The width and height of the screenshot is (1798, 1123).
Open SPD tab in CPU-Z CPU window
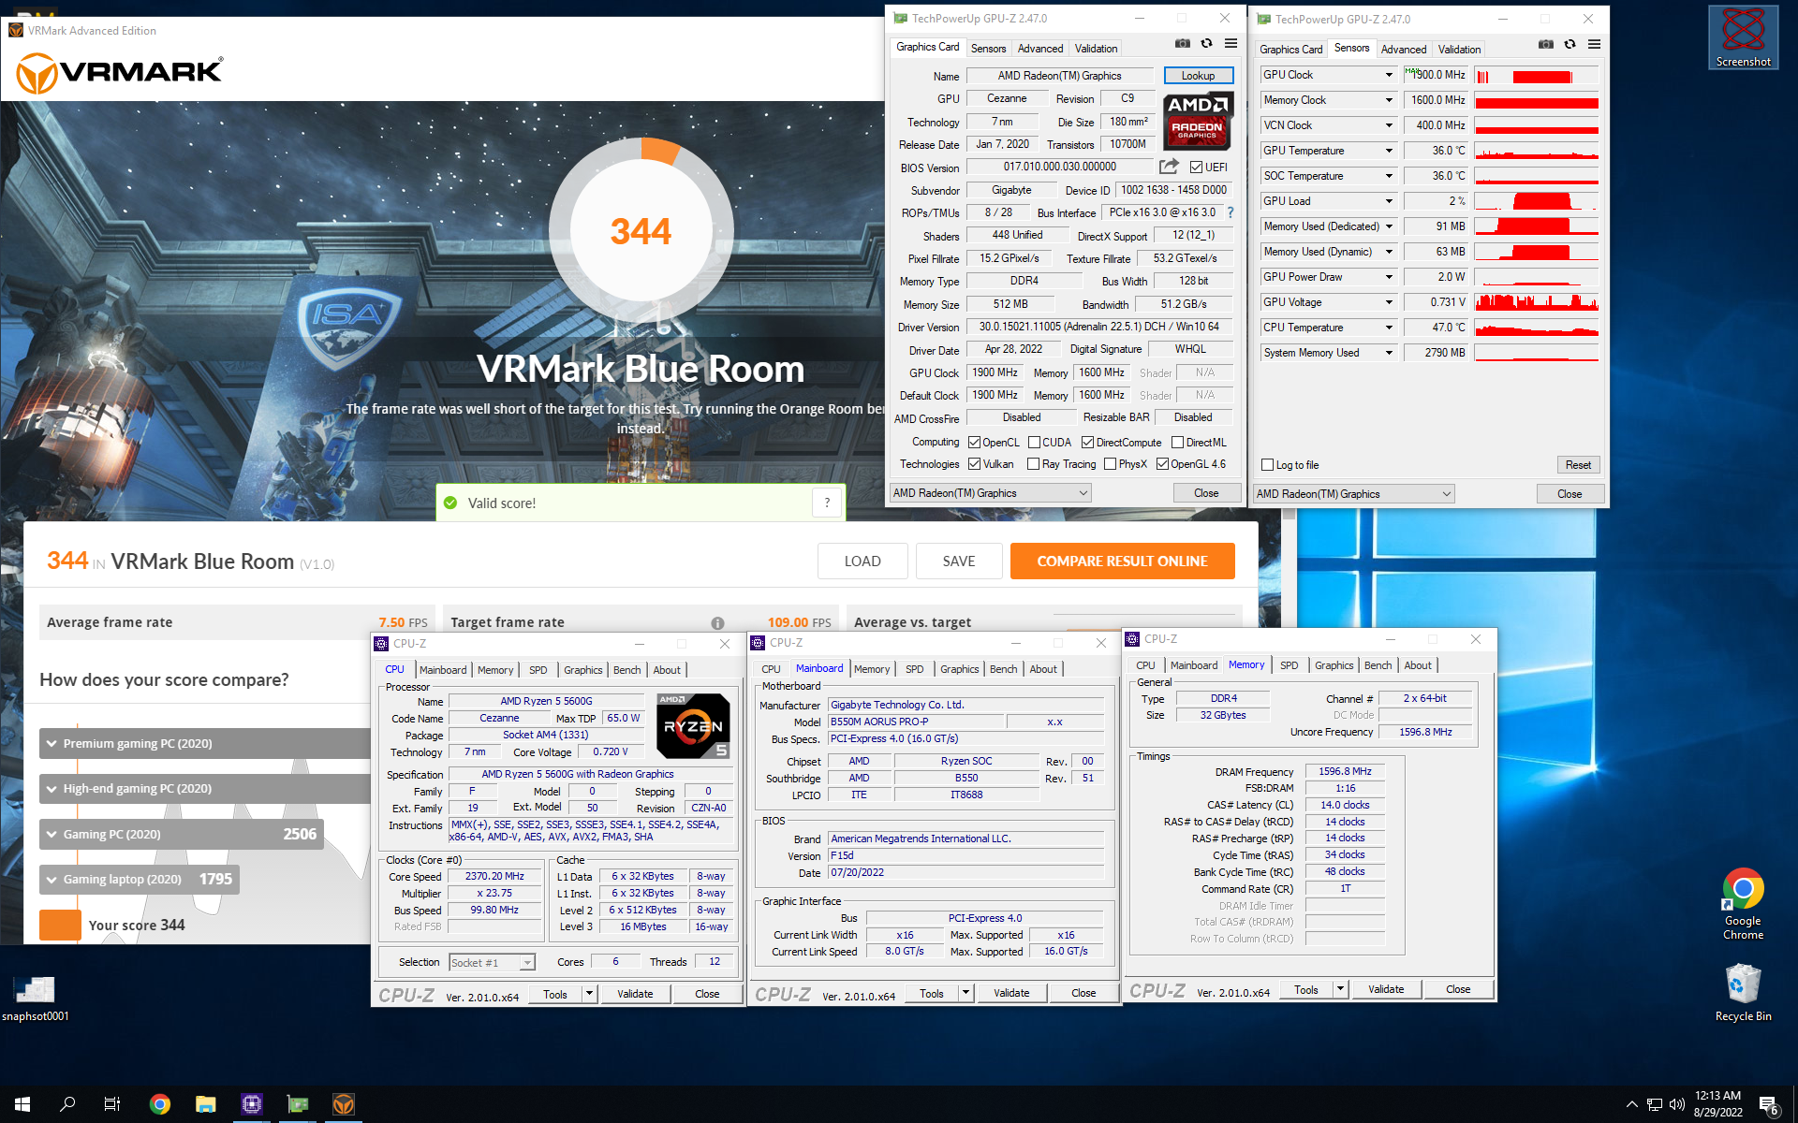pyautogui.click(x=538, y=670)
